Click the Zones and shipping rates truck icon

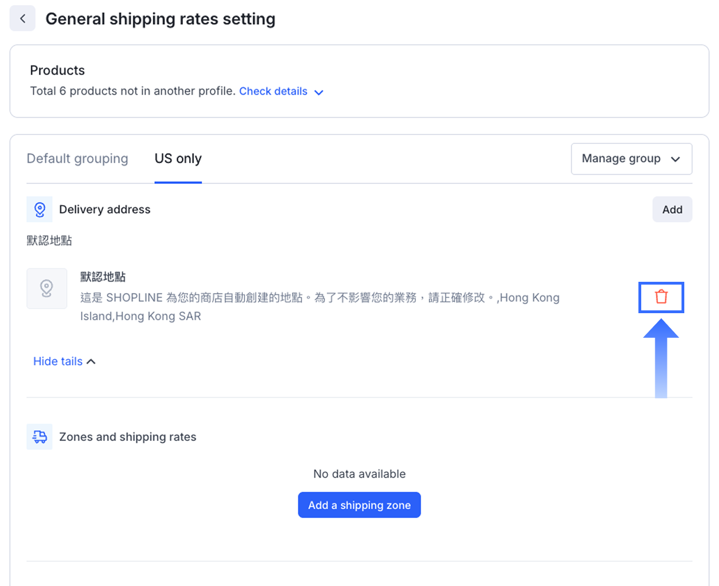coord(40,437)
